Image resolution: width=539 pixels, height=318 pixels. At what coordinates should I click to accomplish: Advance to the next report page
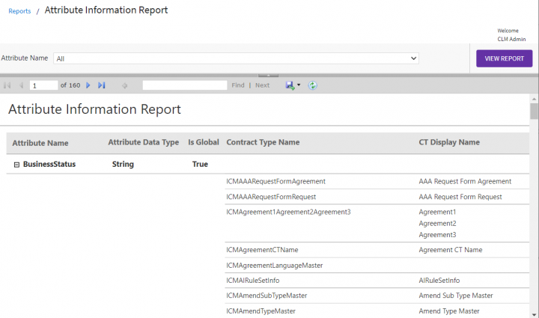pos(88,85)
